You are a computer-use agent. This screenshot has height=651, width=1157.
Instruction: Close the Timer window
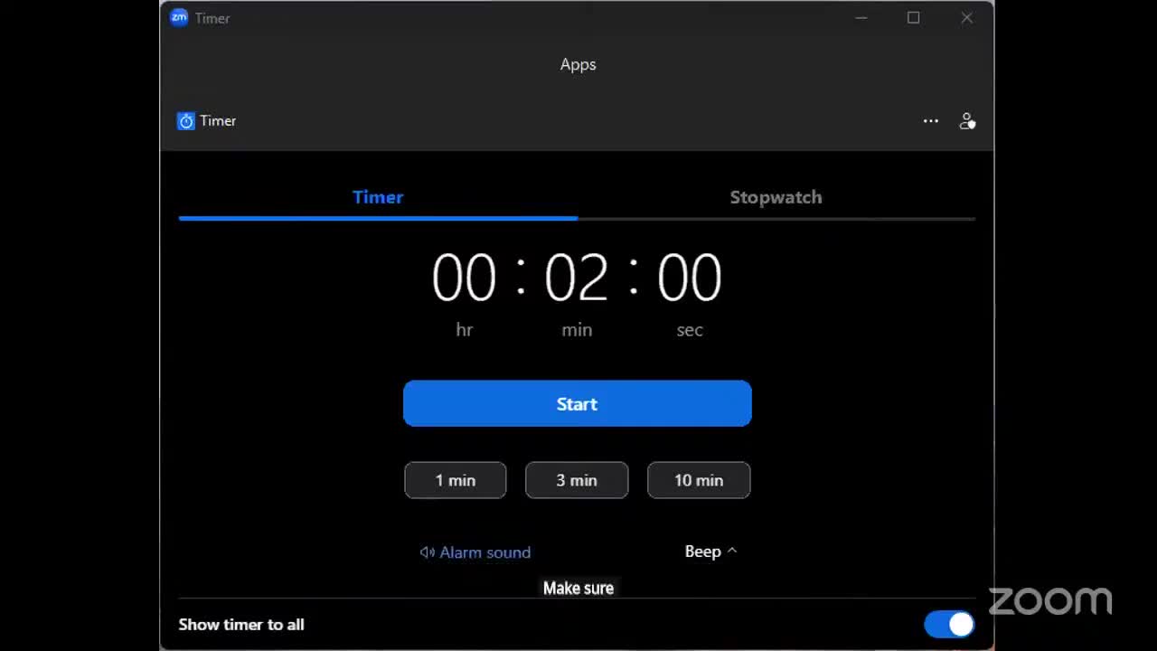point(967,18)
